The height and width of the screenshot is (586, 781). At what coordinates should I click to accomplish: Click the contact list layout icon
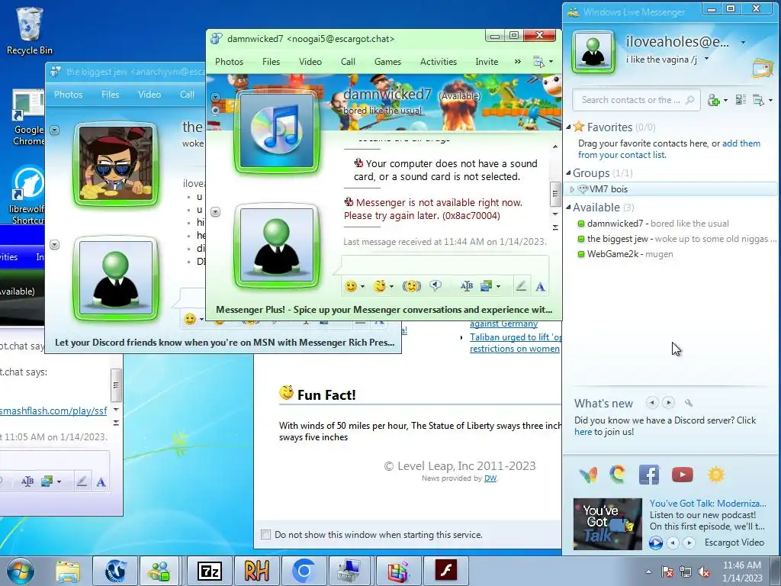pos(741,100)
